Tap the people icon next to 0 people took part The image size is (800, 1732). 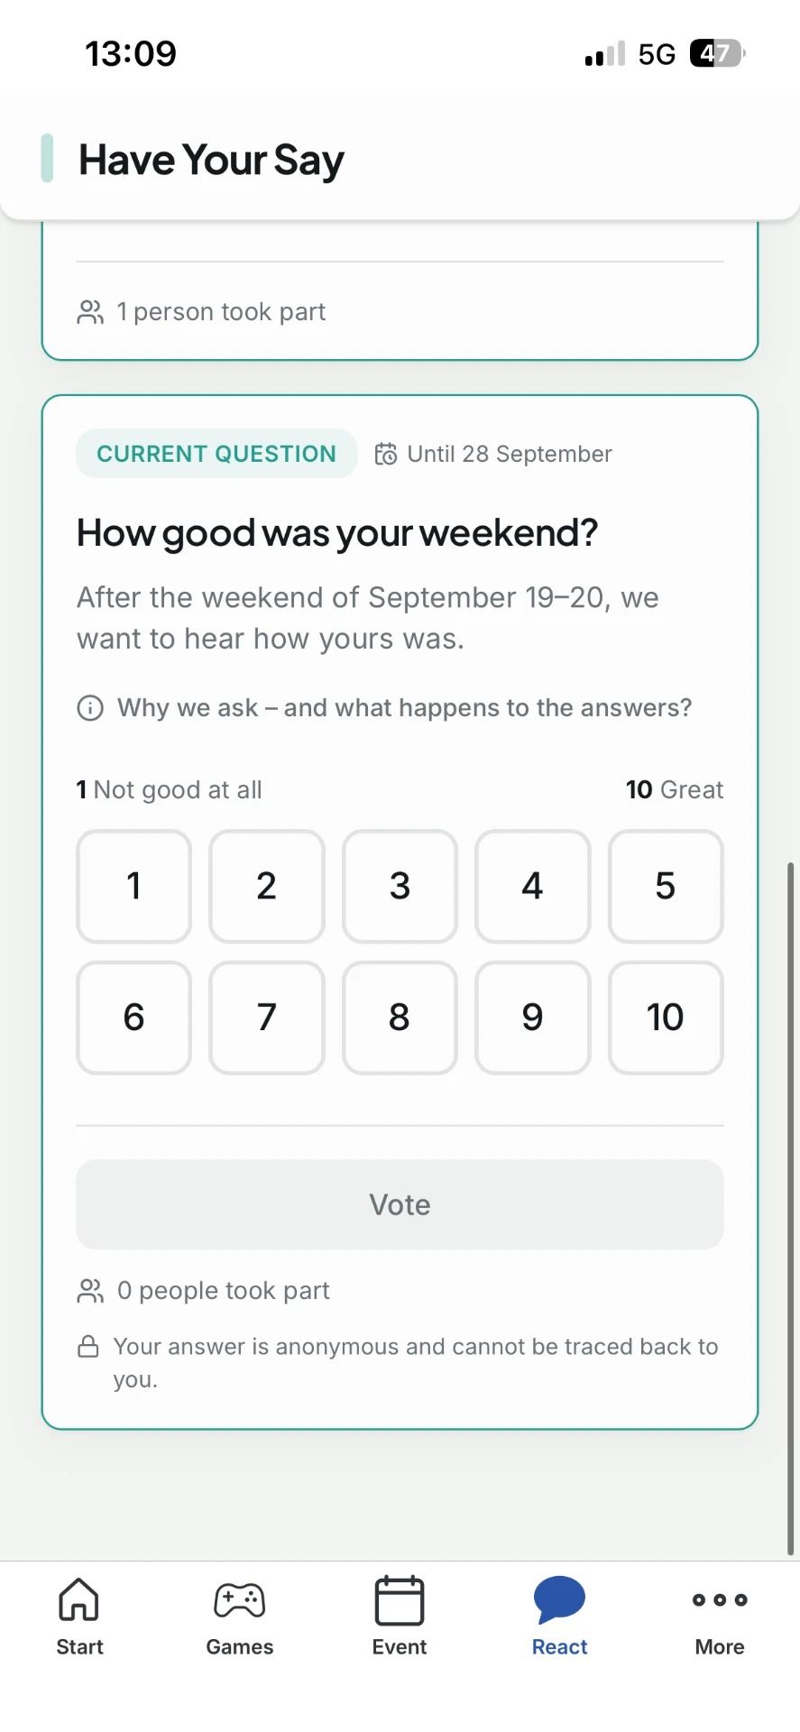point(90,1291)
